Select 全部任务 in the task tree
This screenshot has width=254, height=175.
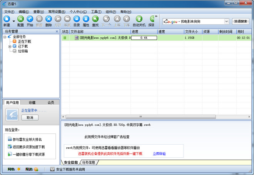pyautogui.click(x=19, y=37)
